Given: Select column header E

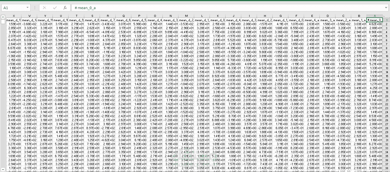Looking at the screenshot, I should click(x=312, y=16).
